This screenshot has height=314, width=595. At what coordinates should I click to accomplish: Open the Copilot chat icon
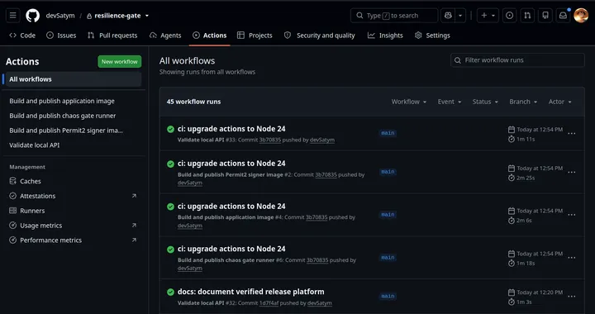click(448, 16)
